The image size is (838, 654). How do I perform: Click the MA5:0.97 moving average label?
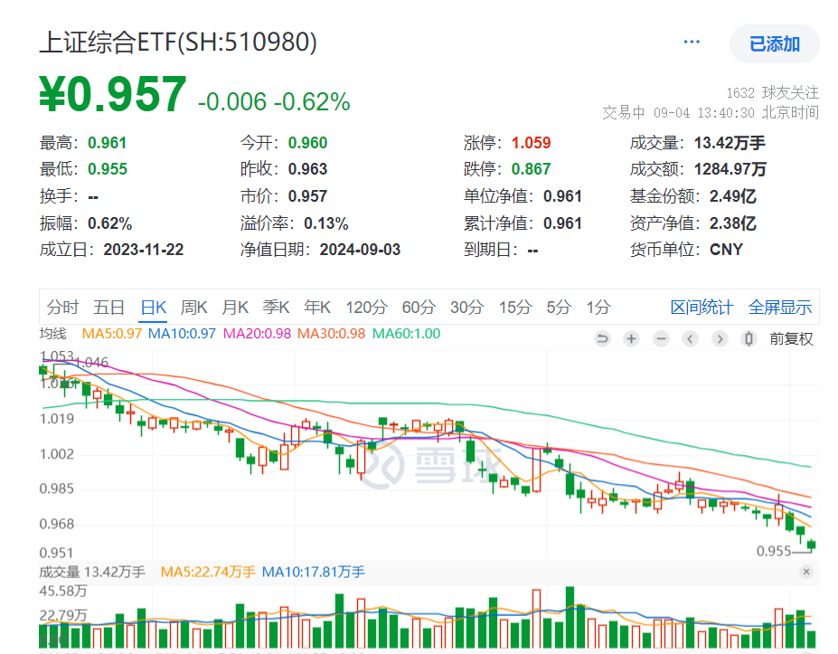[x=112, y=334]
